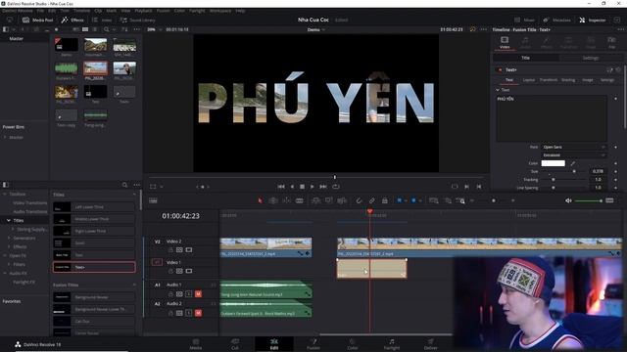Click the Fusion wand icon on Text+
The image size is (627, 352).
click(609, 69)
